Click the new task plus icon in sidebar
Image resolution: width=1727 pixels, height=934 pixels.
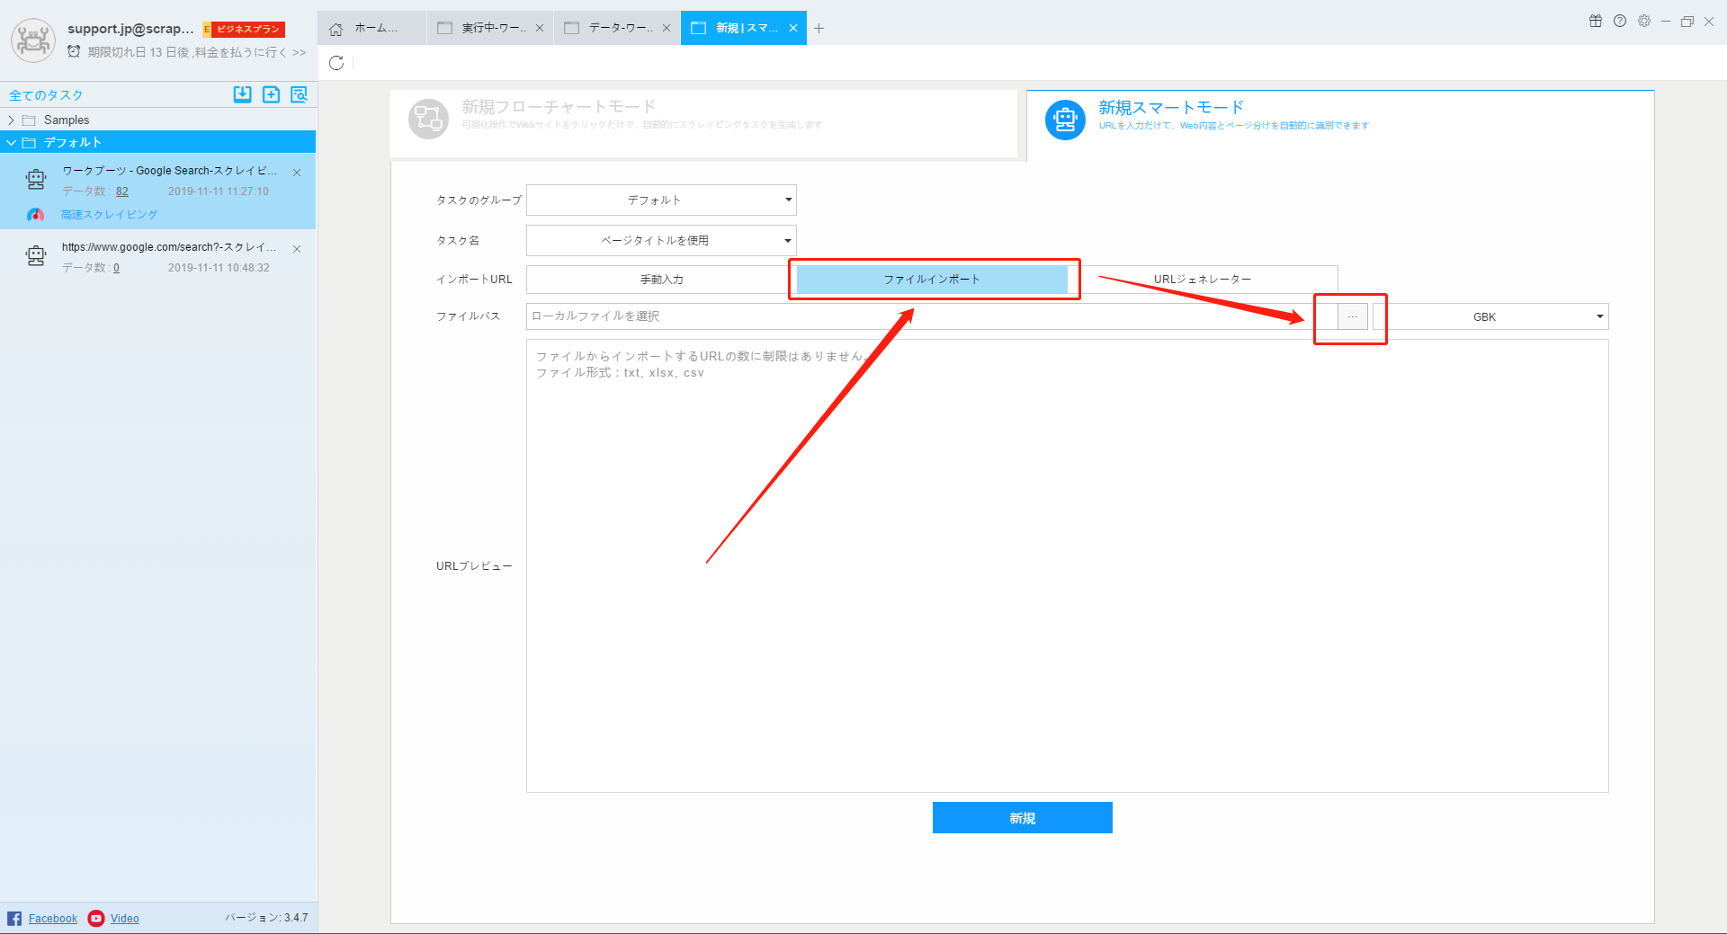click(x=271, y=94)
